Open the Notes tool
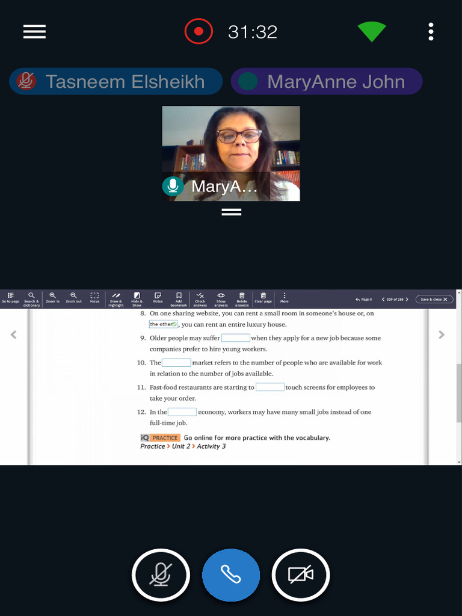This screenshot has height=616, width=462. pyautogui.click(x=158, y=298)
